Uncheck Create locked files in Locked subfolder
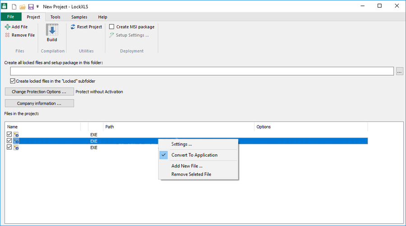Screen dimensions: 406x226 point(13,81)
